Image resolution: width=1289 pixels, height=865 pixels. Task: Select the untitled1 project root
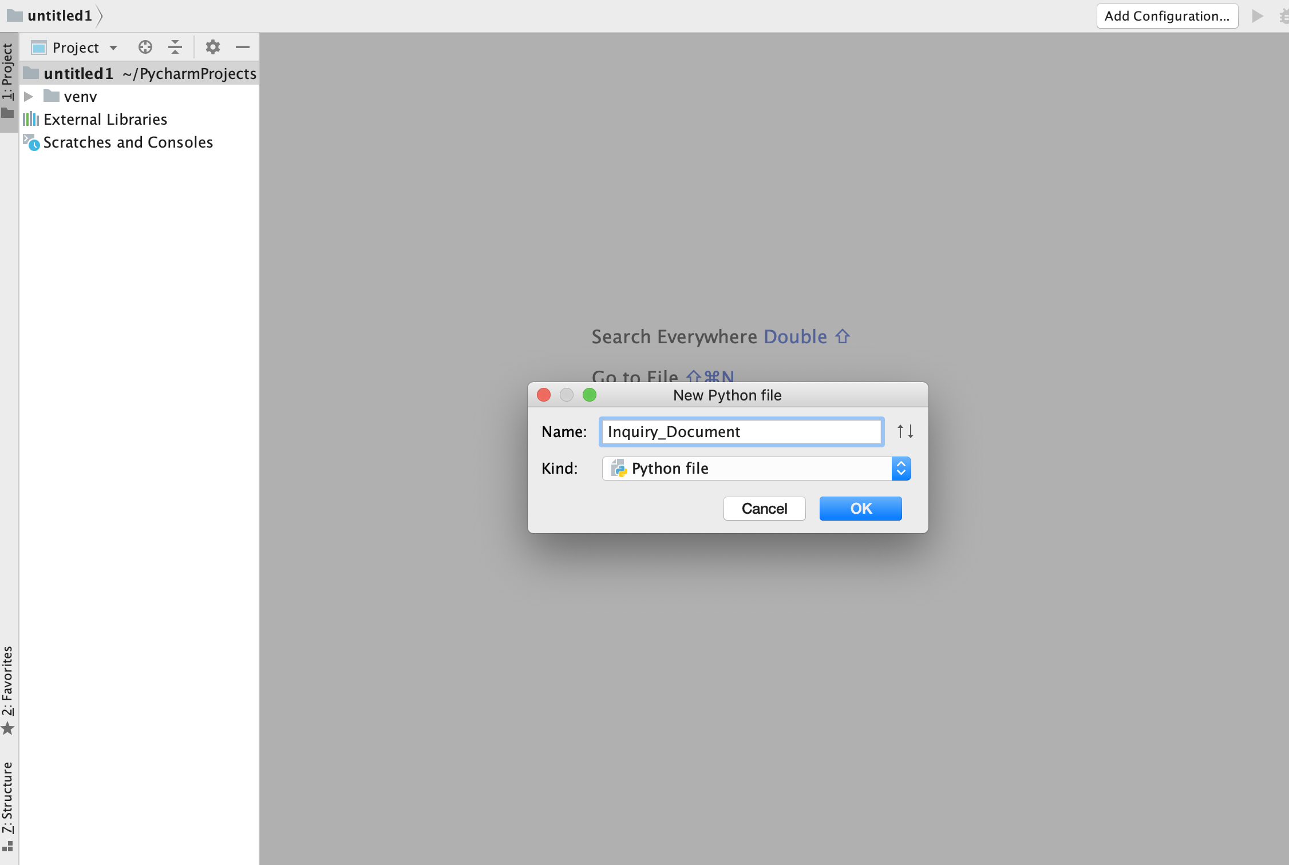click(x=79, y=73)
